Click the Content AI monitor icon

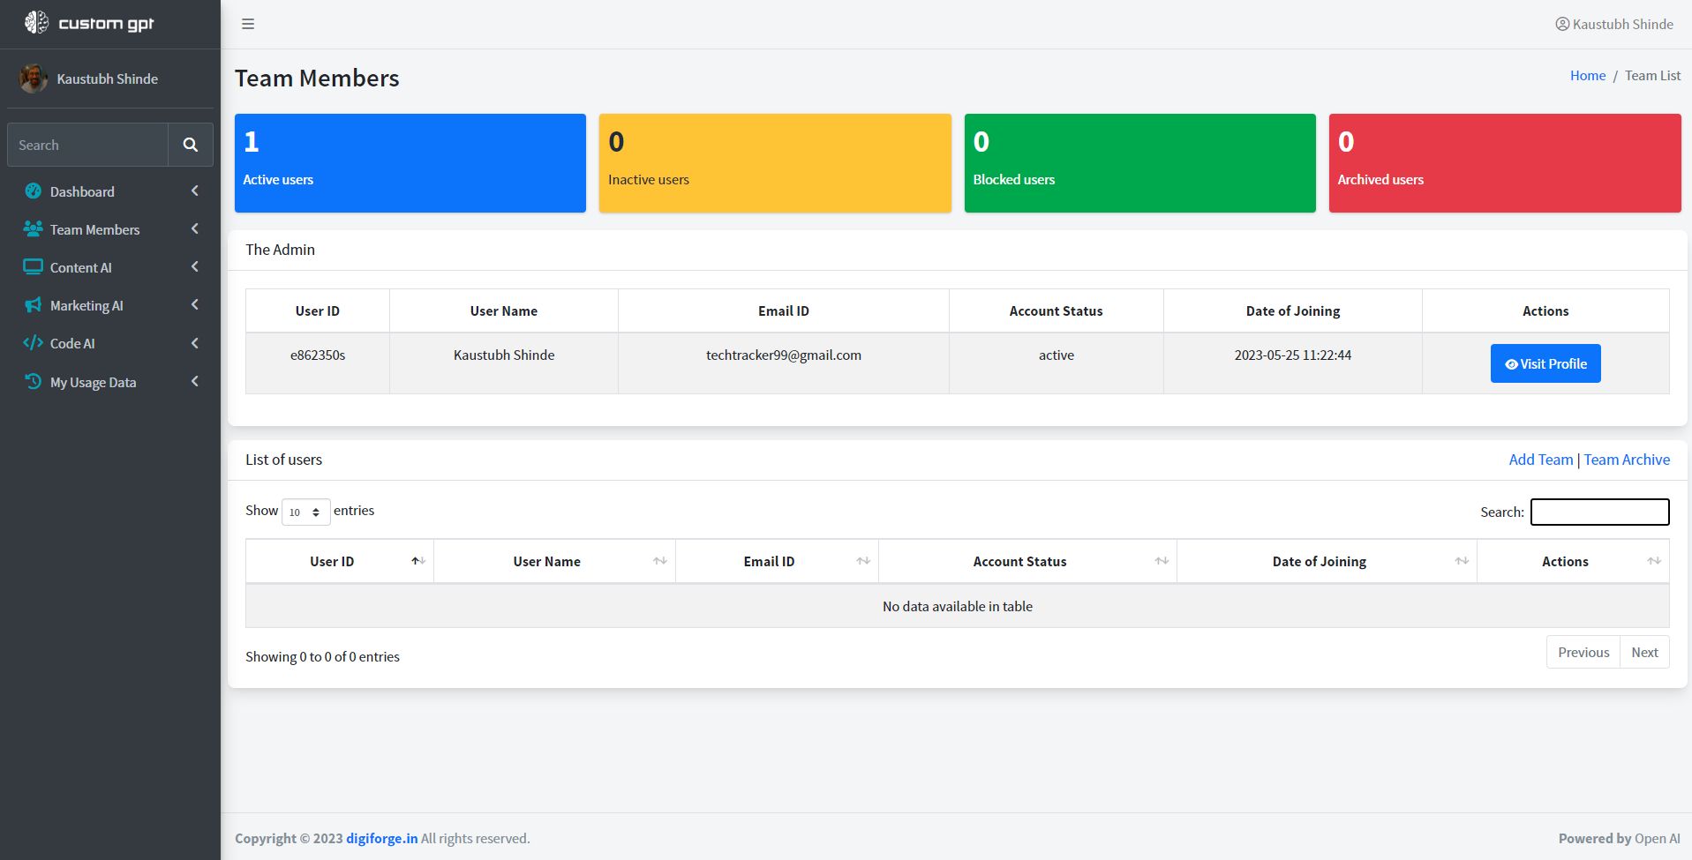point(34,267)
